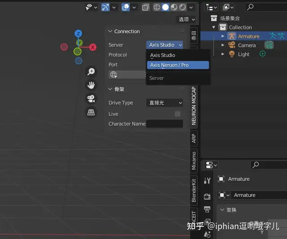The image size is (287, 239).
Task: Switch to the Mixamo sidebar tab
Action: click(x=194, y=161)
